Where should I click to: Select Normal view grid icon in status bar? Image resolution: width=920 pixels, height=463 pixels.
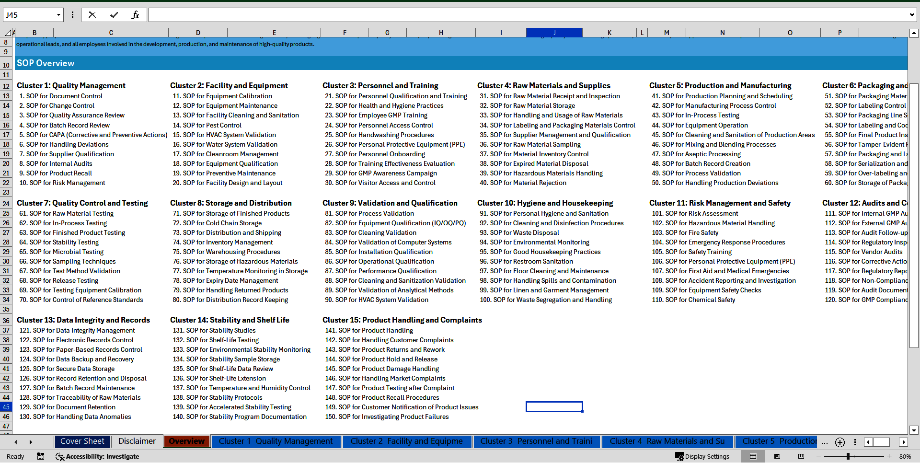point(753,456)
